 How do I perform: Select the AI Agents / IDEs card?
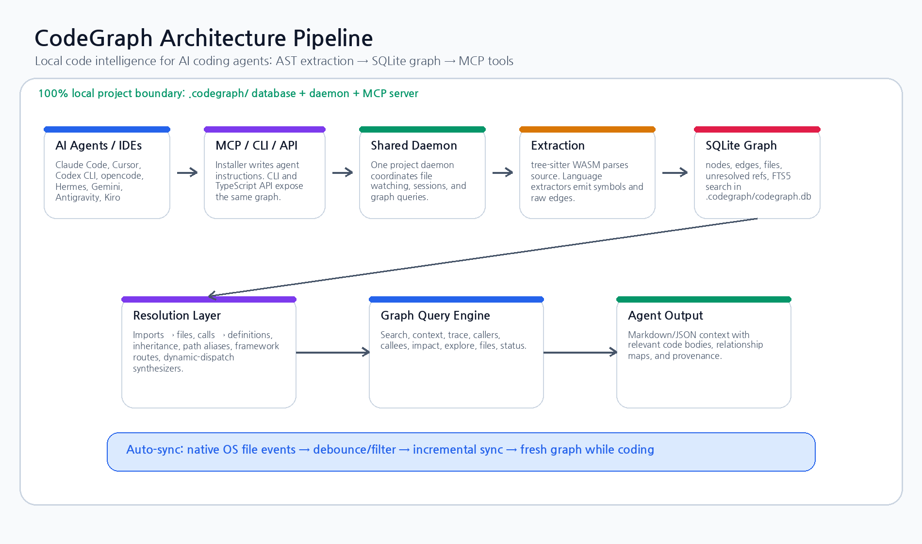107,172
